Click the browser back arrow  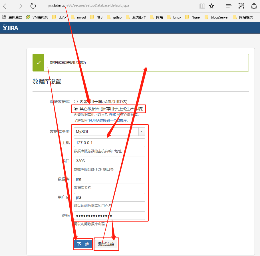[6, 6]
